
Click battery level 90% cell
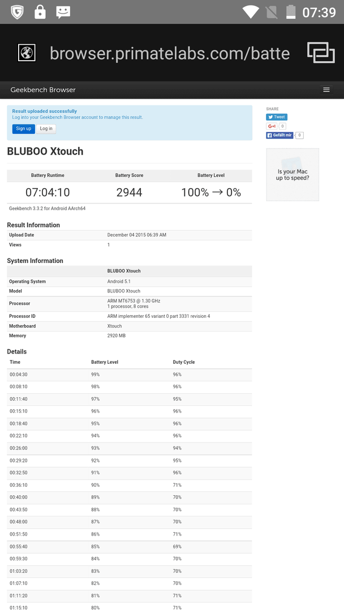pos(96,485)
